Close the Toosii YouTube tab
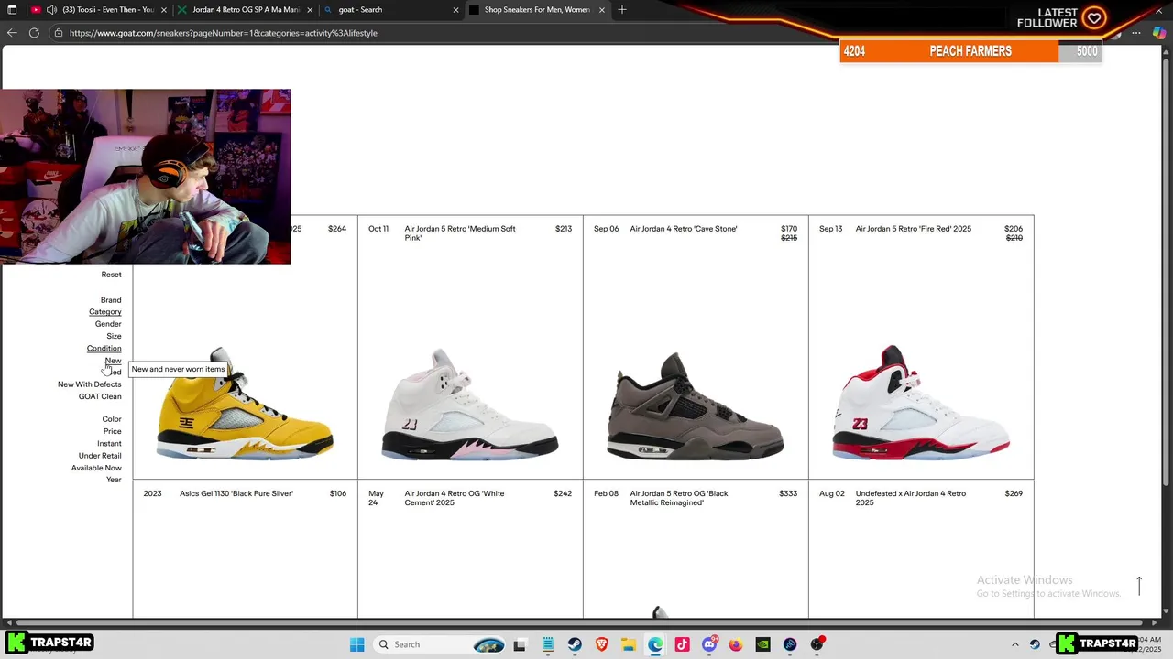The height and width of the screenshot is (659, 1173). point(164,10)
